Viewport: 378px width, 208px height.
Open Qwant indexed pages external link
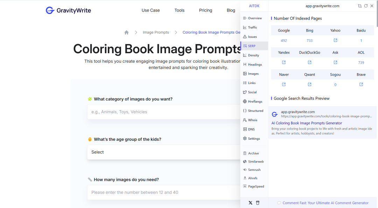(309, 84)
